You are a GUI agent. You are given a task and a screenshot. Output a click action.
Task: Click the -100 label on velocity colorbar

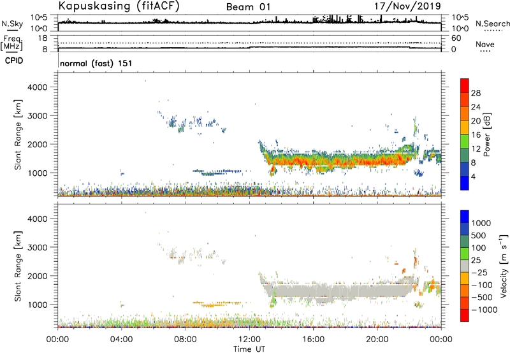tap(482, 285)
